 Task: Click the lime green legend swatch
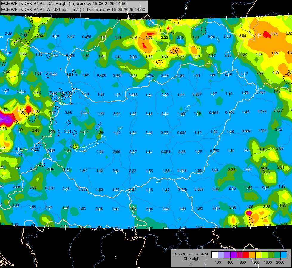click(x=265, y=255)
